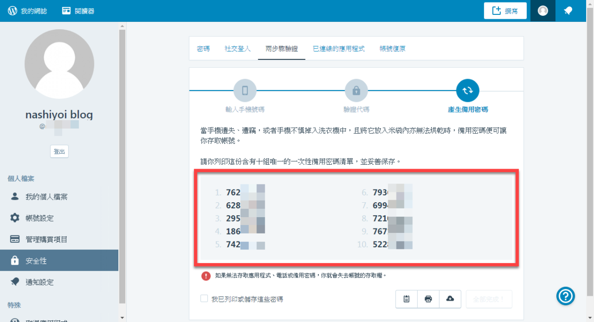Open 通知設定 in sidebar
Viewport: 594px width, 322px height.
[59, 282]
